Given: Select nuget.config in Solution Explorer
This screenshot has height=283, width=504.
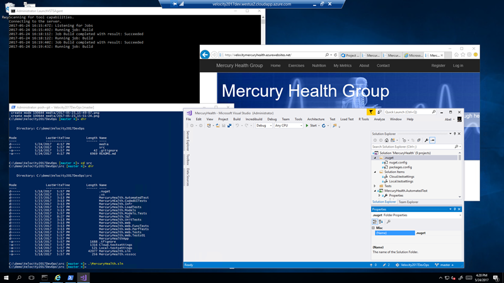Looking at the screenshot, I should [398, 163].
